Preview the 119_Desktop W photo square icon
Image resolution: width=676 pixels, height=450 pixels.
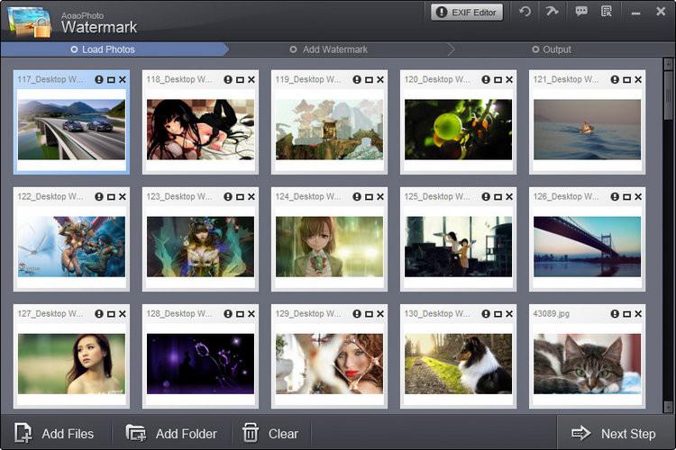pyautogui.click(x=369, y=80)
